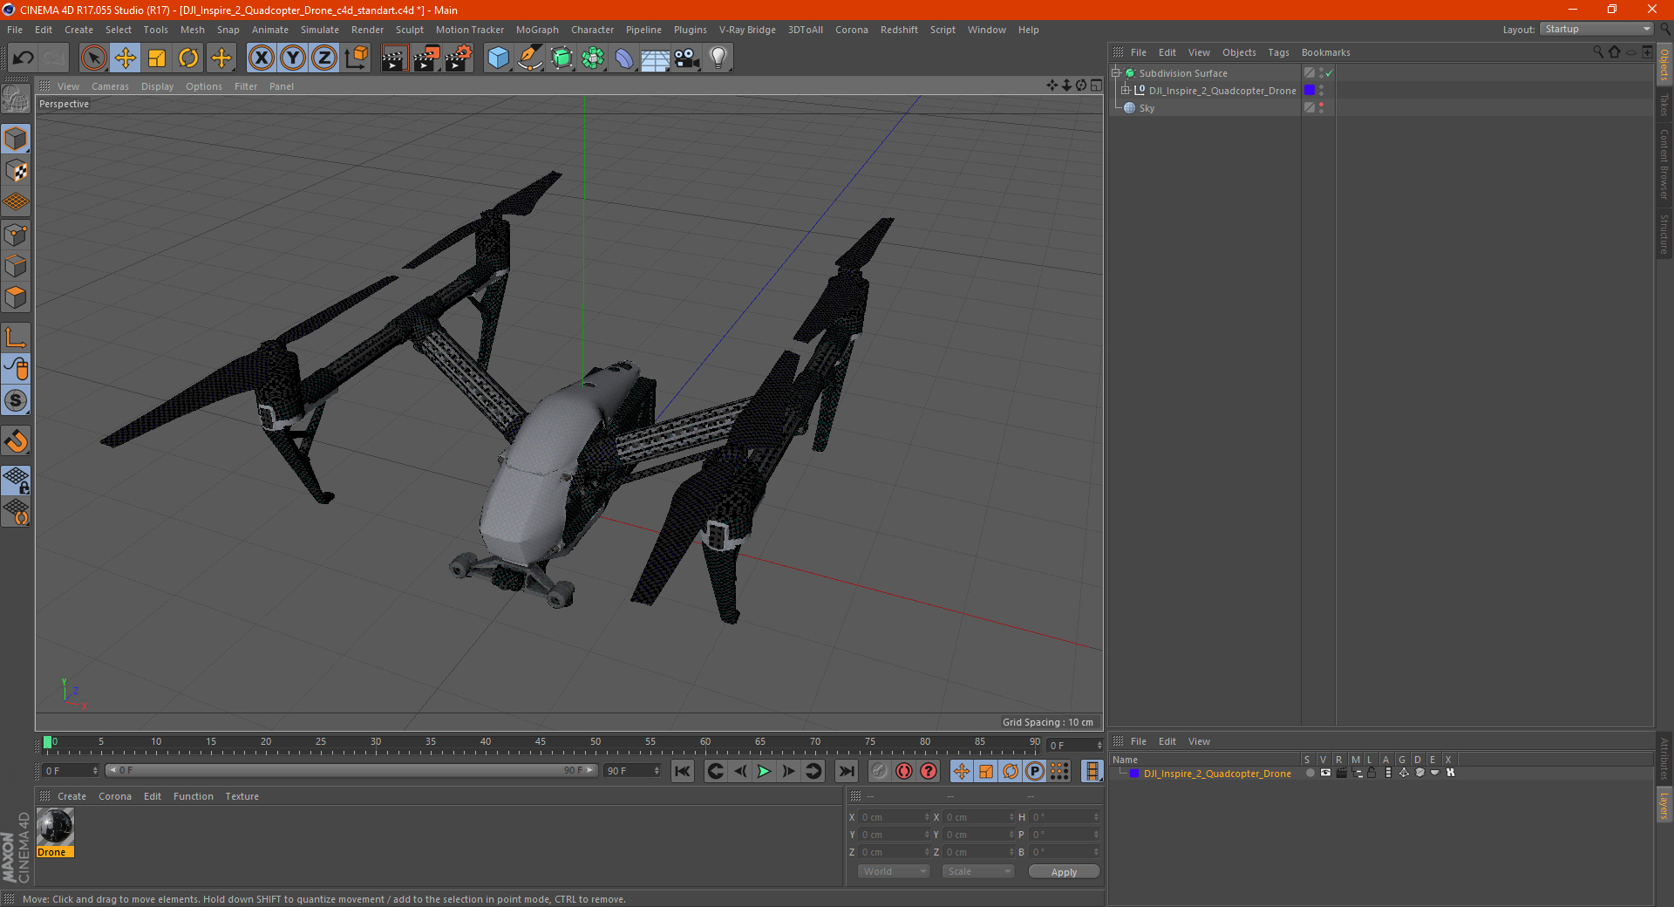The width and height of the screenshot is (1674, 907).
Task: Activate the Rotate tool
Action: pyautogui.click(x=188, y=58)
